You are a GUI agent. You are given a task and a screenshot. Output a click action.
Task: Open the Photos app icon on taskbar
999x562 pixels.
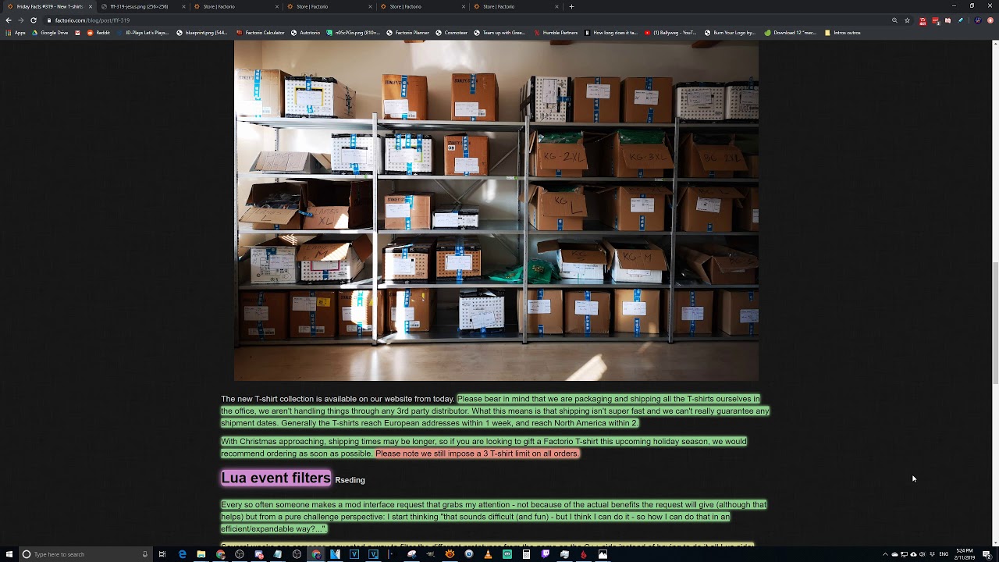pos(603,554)
